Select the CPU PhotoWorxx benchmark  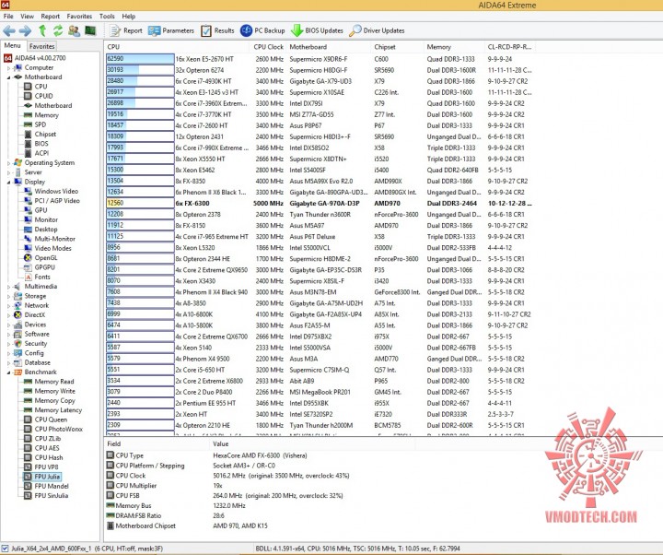point(59,430)
